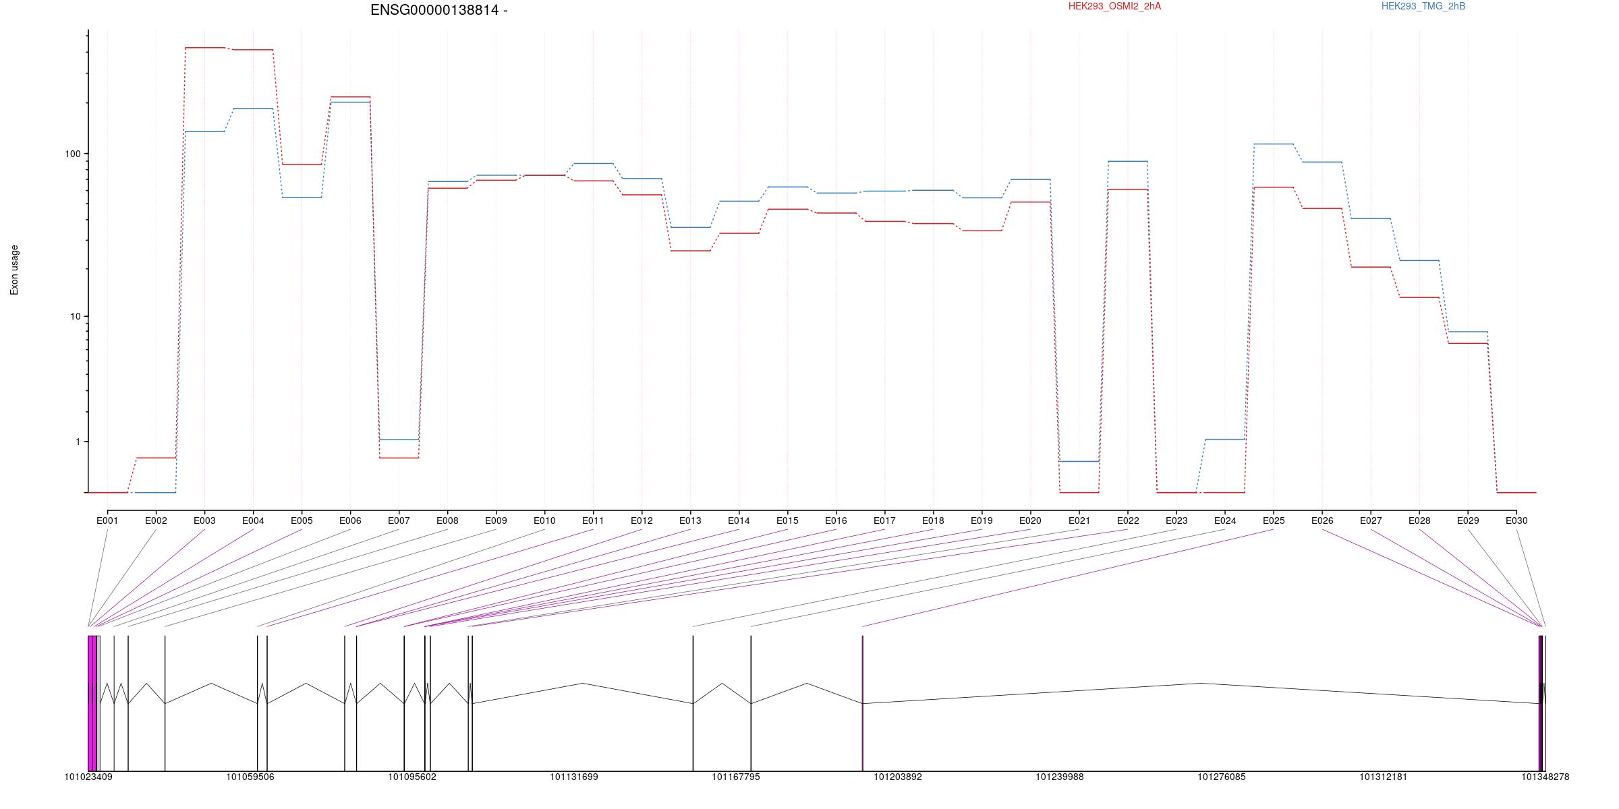1619x809 pixels.
Task: Click genomic coordinate 101095602
Action: (x=412, y=777)
